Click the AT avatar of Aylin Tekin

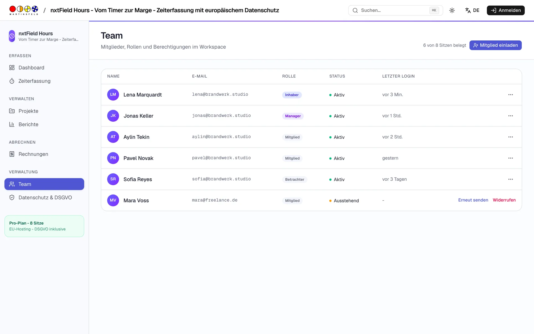113,137
